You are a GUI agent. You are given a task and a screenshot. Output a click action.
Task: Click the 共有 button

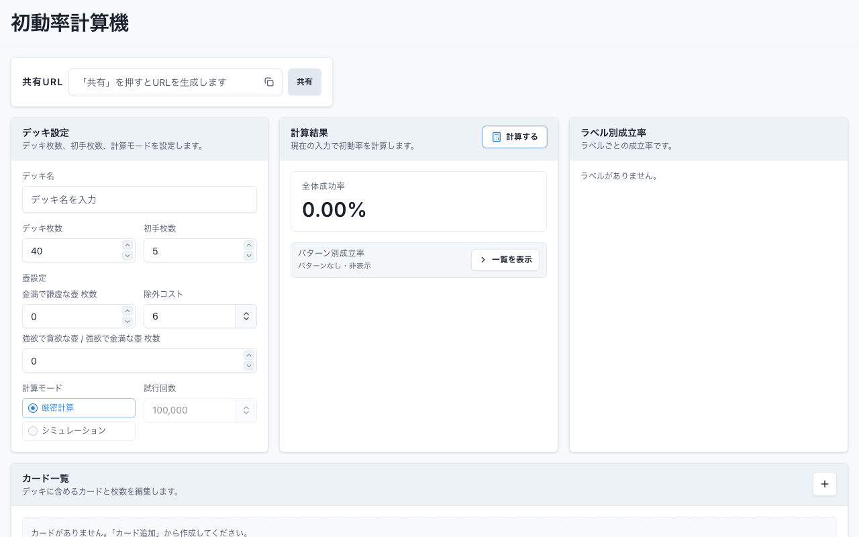pyautogui.click(x=305, y=82)
